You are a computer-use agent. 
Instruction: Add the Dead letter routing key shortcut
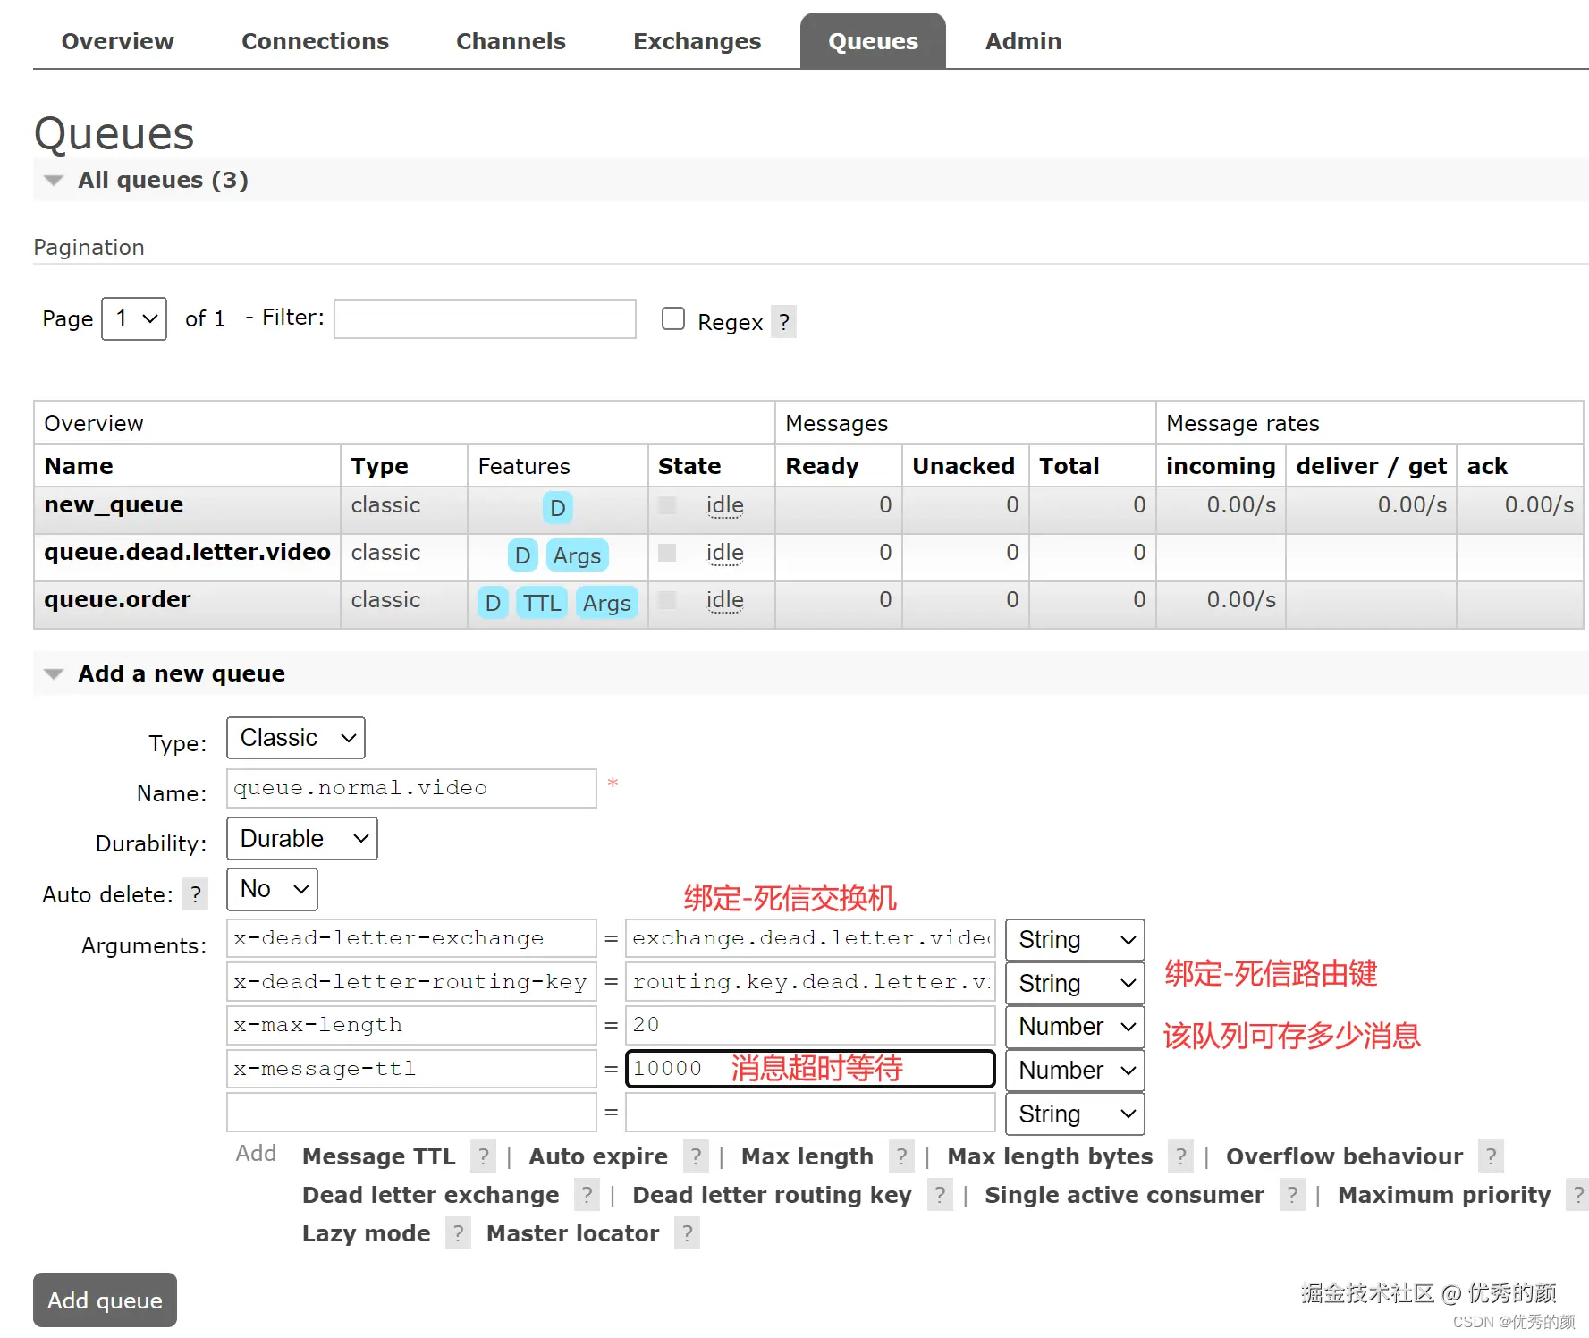pyautogui.click(x=772, y=1195)
